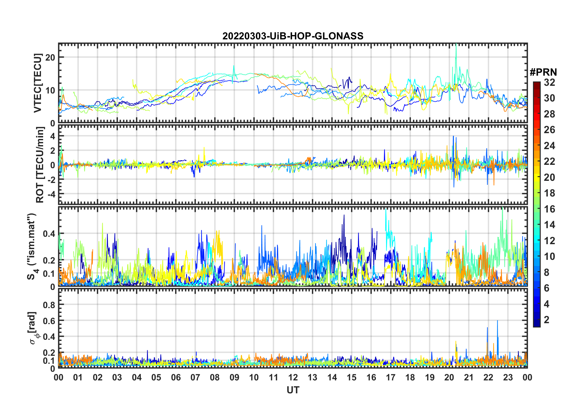Click the VTEC[TECU] y-axis label

click(38, 83)
